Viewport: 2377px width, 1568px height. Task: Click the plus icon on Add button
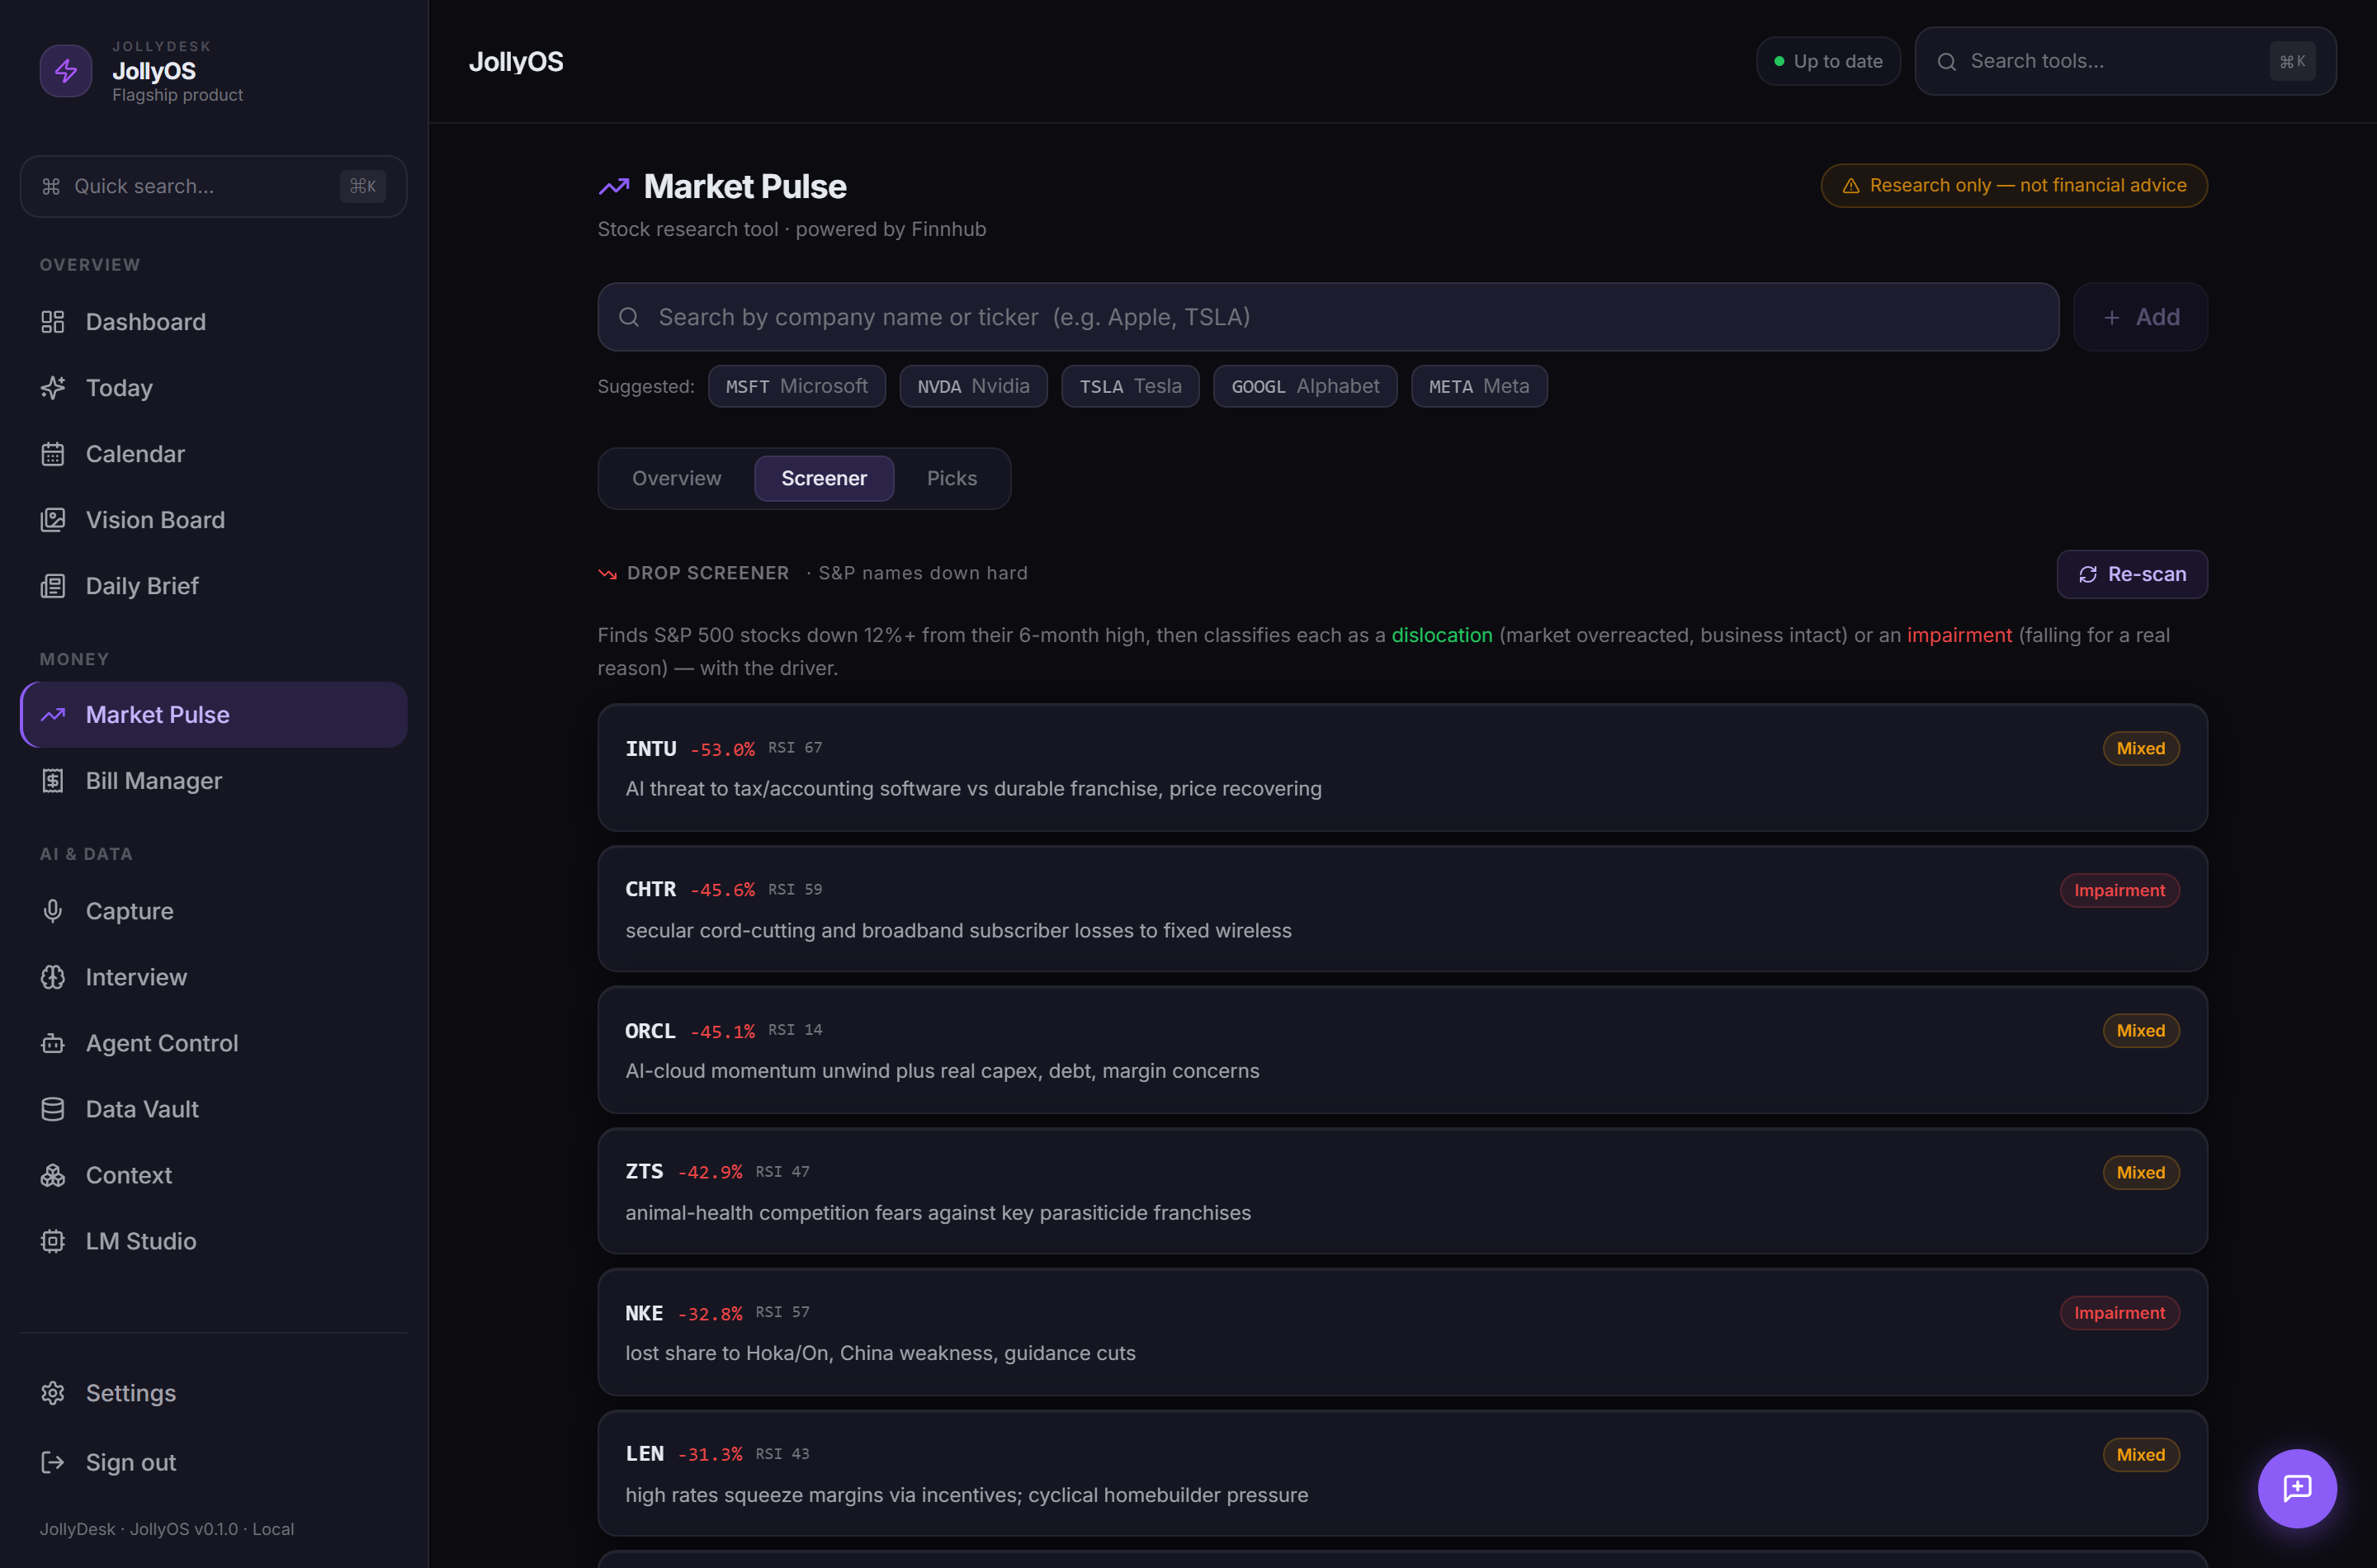click(2111, 317)
